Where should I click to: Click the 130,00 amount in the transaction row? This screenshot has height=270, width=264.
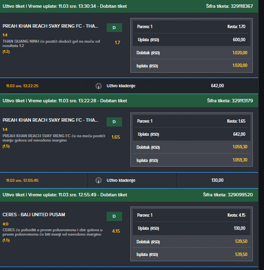tap(217, 180)
